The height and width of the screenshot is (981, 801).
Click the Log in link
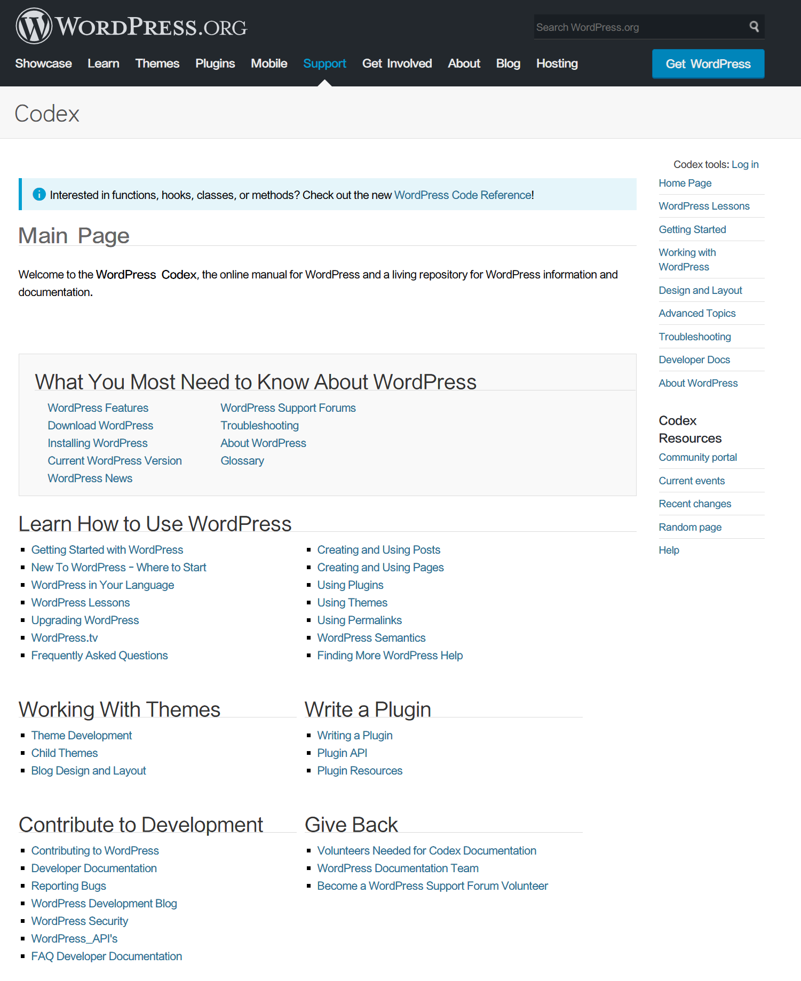tap(745, 164)
